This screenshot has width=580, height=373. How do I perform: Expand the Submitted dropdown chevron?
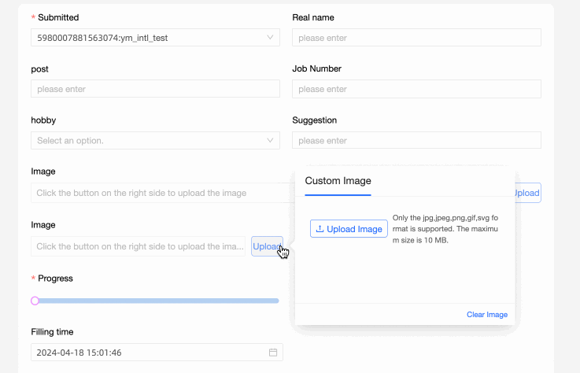[x=271, y=37]
